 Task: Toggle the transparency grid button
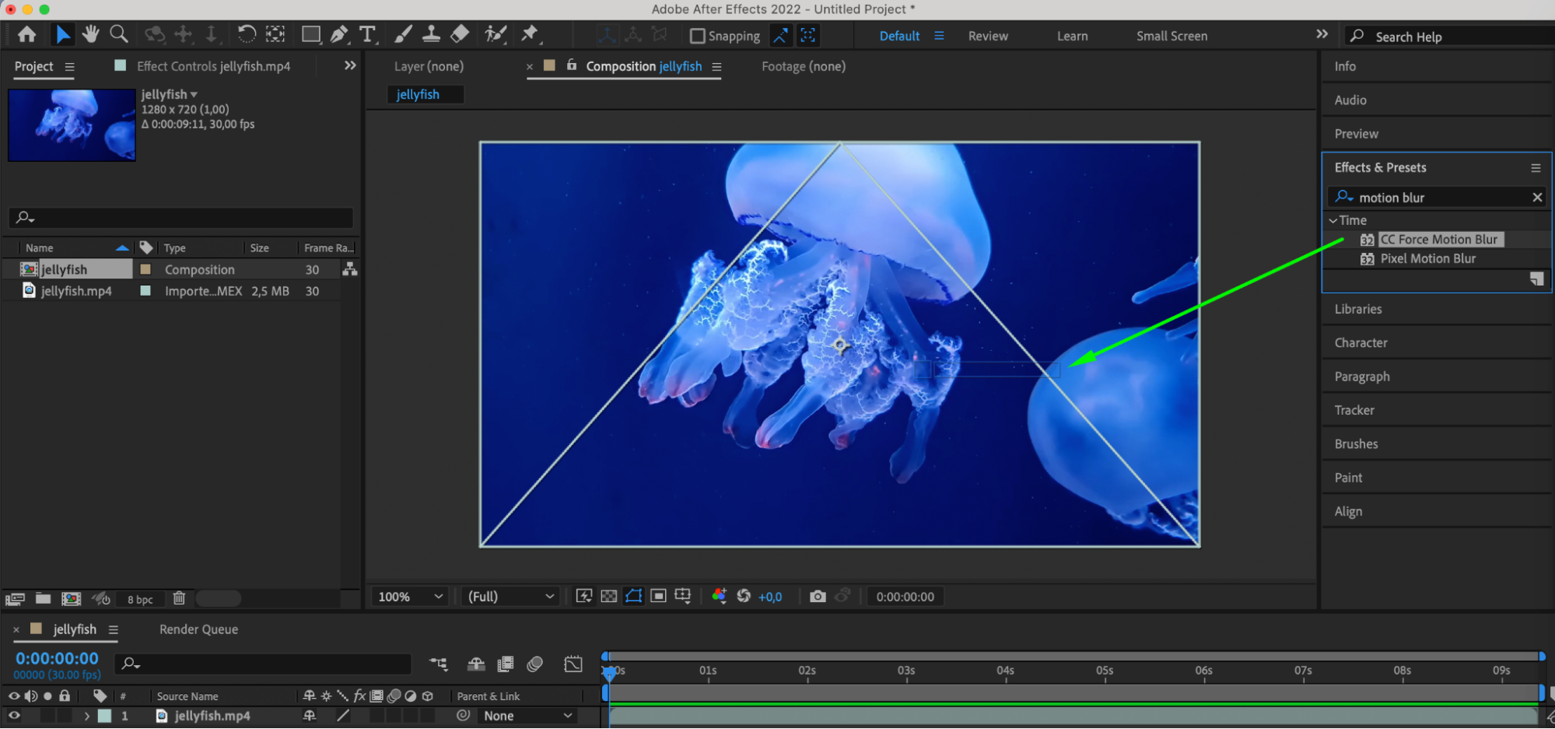(609, 597)
